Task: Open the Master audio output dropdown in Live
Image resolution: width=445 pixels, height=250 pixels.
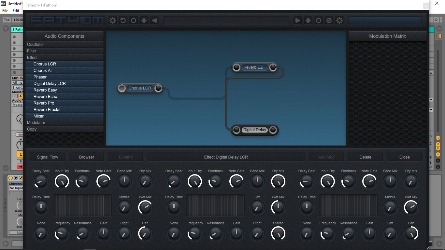Action: point(17,105)
